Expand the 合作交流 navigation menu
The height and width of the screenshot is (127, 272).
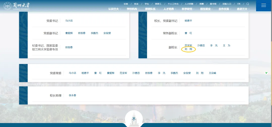coord(225,9)
